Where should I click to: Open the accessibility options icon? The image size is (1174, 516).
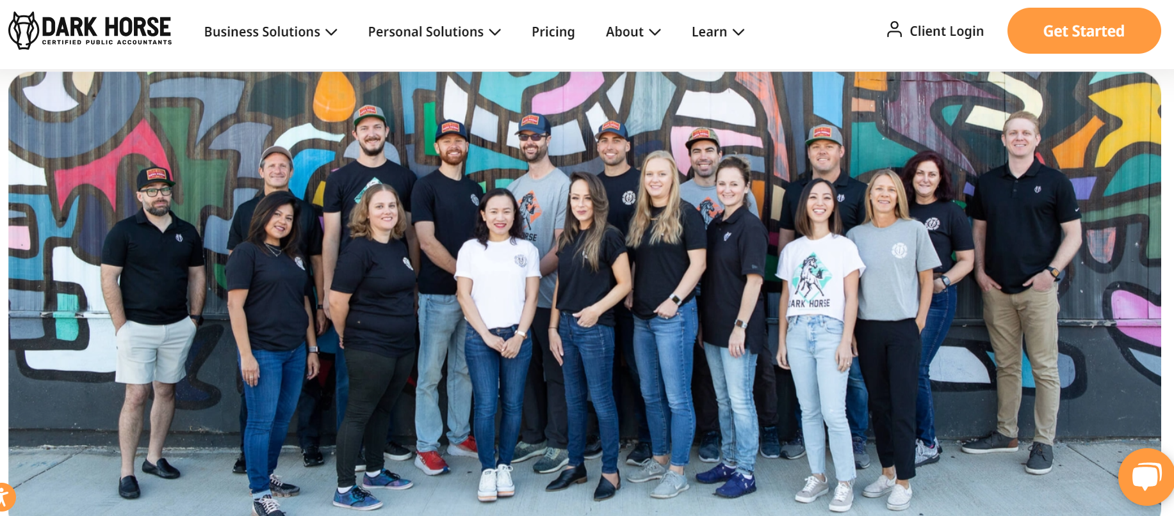pos(5,498)
